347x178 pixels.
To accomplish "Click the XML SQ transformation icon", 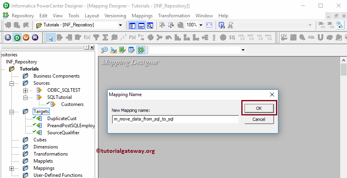I will (x=241, y=37).
